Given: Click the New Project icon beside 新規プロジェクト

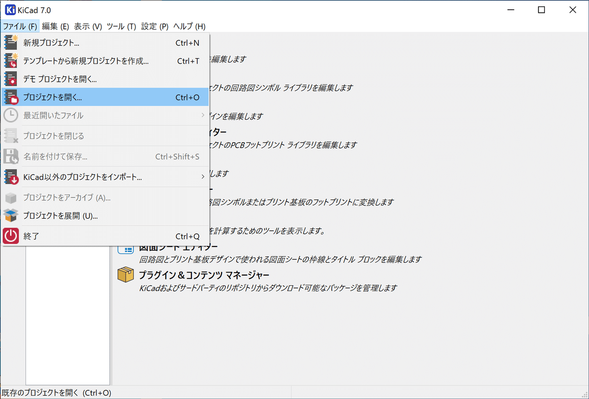Looking at the screenshot, I should pos(11,43).
